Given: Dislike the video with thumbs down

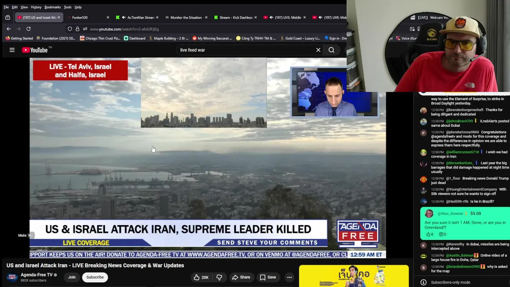Looking at the screenshot, I should tap(219, 277).
